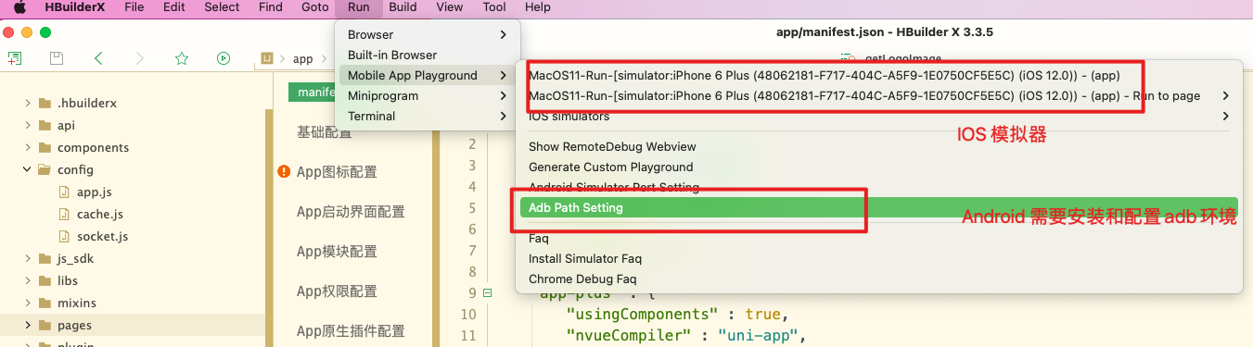1253x347 pixels.
Task: Click the new file toolbar icon
Action: click(x=14, y=58)
